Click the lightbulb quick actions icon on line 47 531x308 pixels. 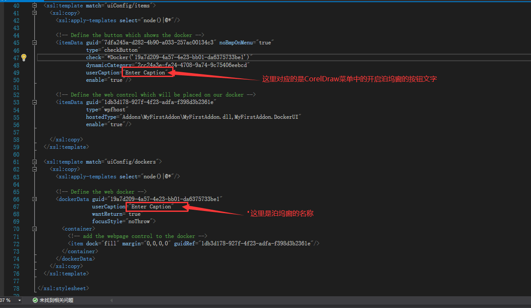coord(24,57)
